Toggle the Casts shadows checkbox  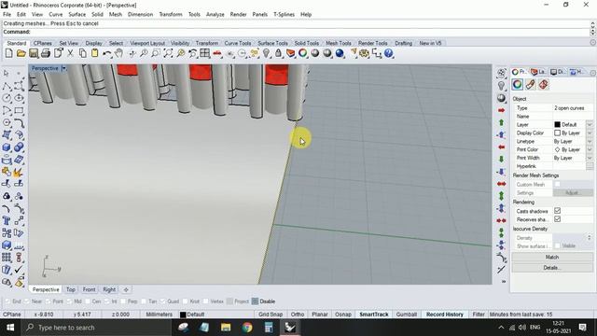[558, 211]
